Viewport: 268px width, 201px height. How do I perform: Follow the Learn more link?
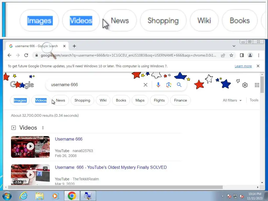243,66
